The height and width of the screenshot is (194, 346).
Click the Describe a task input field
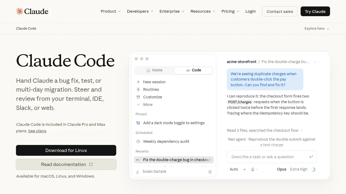coord(272,157)
